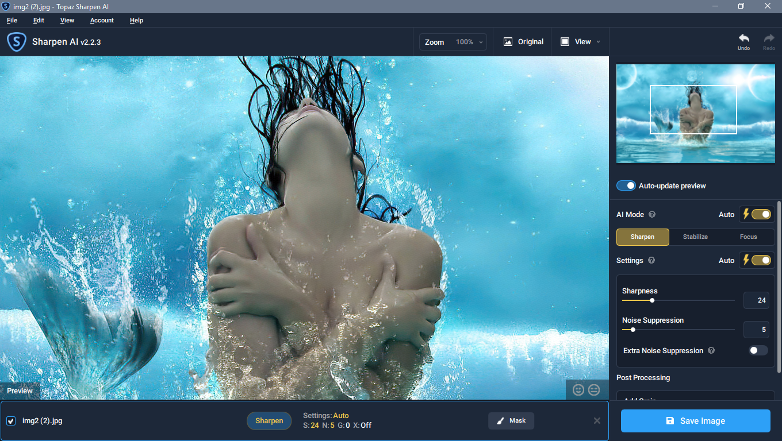Remove img2 (2).jpg using the X icon
The image size is (782, 441).
pos(597,421)
